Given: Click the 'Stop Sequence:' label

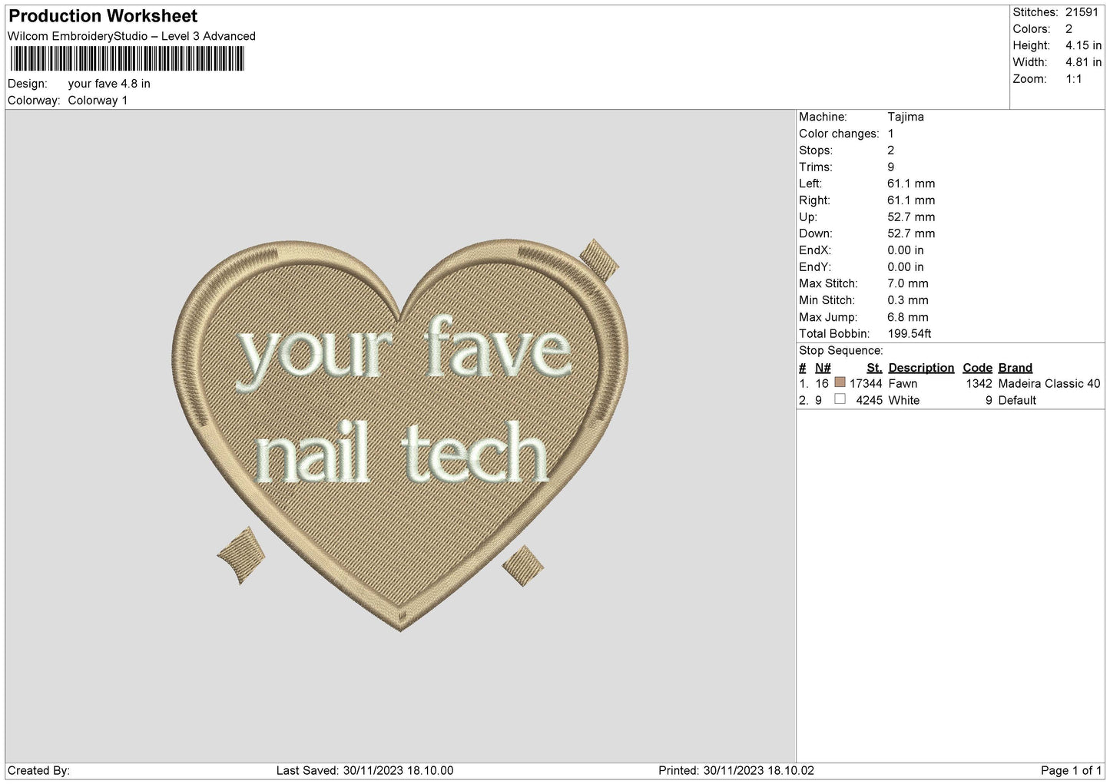Looking at the screenshot, I should tap(841, 350).
